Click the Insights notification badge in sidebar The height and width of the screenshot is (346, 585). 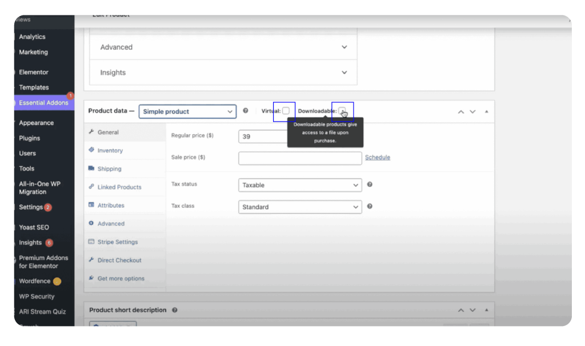[x=49, y=243]
